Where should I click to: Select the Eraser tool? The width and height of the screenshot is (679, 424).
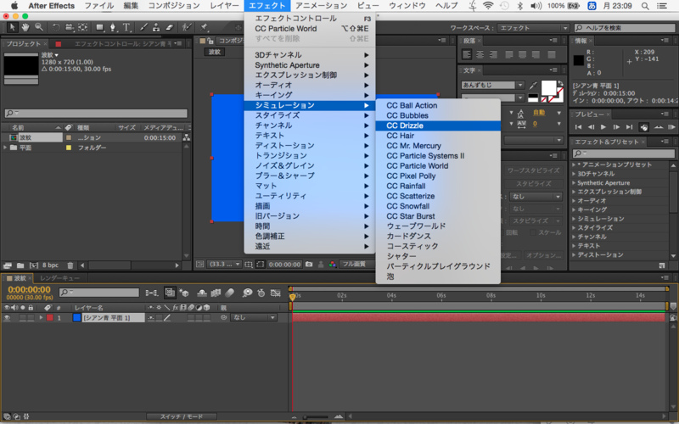pos(169,27)
